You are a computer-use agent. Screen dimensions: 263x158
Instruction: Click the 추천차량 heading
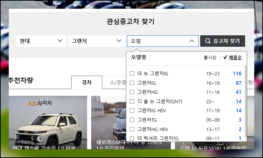tap(21, 80)
